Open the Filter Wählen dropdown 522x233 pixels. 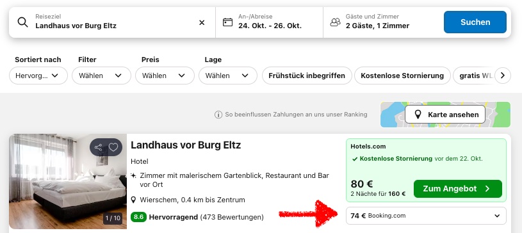(102, 76)
